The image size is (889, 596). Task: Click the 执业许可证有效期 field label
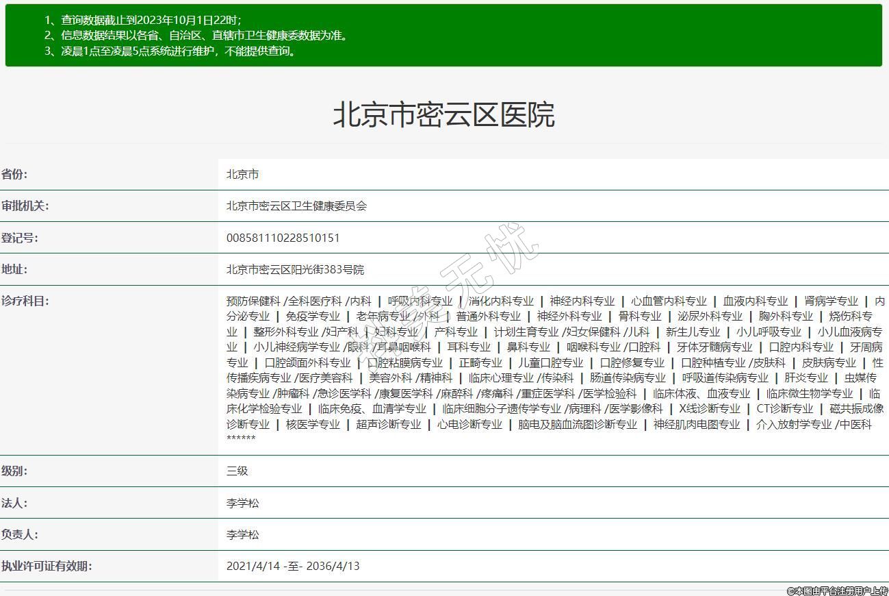[x=46, y=566]
